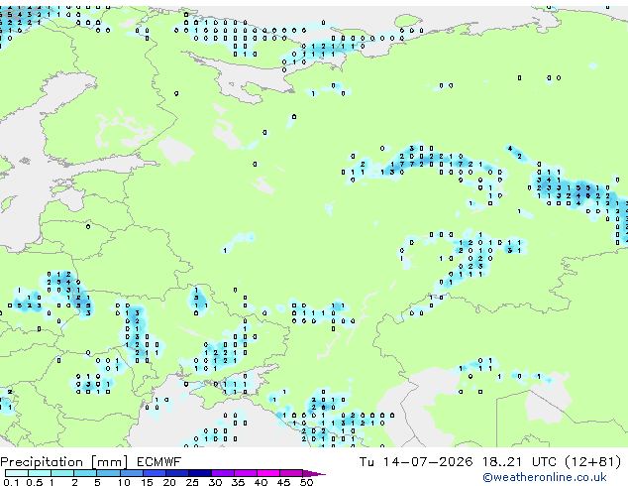Screen dimensions: 628x486
Task: Select purple swatch between 30 and 35
Action: tap(223, 473)
